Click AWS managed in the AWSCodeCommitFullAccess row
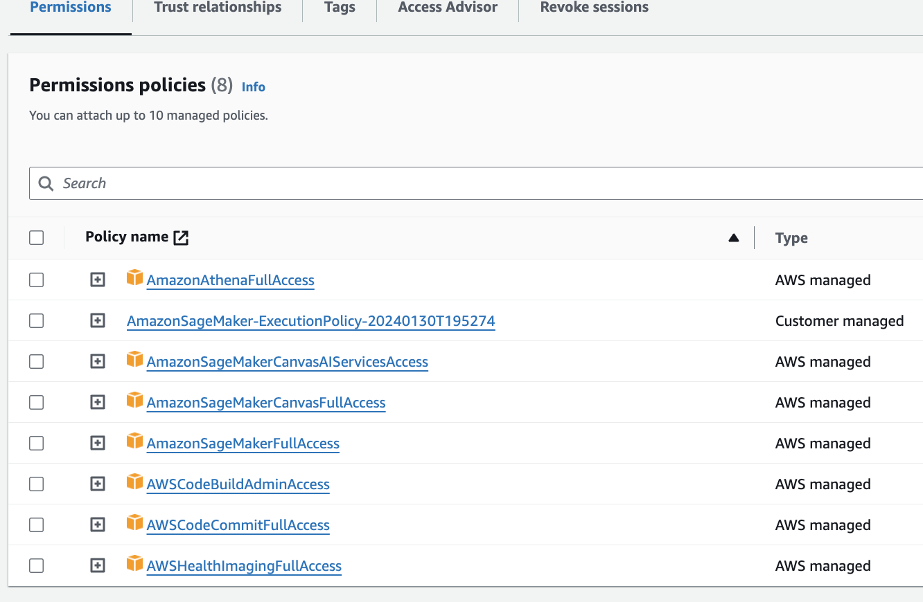923x602 pixels. pos(823,525)
